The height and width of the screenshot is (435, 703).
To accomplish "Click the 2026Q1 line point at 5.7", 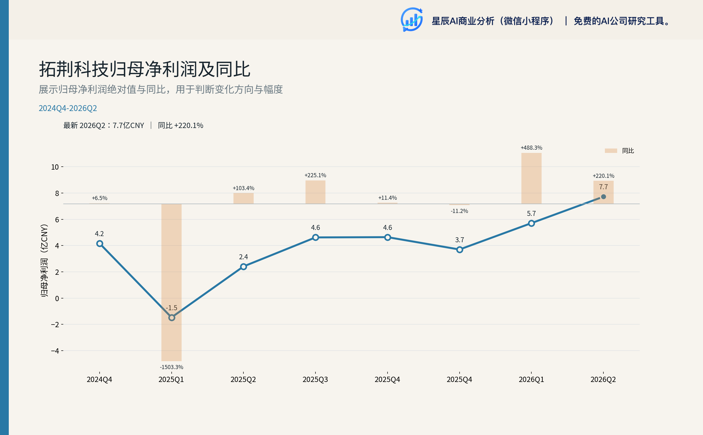I will [531, 223].
